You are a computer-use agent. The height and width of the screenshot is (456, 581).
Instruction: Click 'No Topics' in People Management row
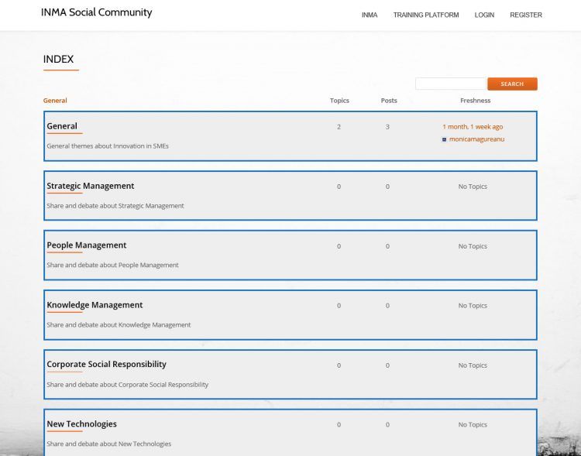click(x=473, y=246)
